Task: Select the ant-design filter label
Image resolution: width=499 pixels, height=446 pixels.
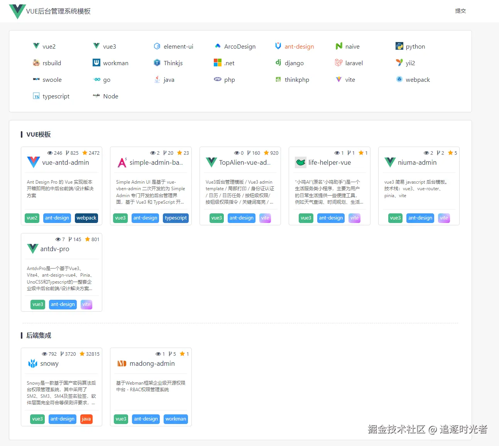Action: [x=299, y=46]
